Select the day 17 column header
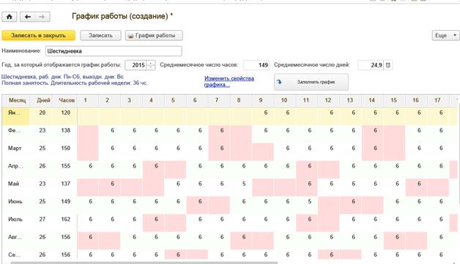Viewport: 460px width, 264px height. tap(437, 100)
